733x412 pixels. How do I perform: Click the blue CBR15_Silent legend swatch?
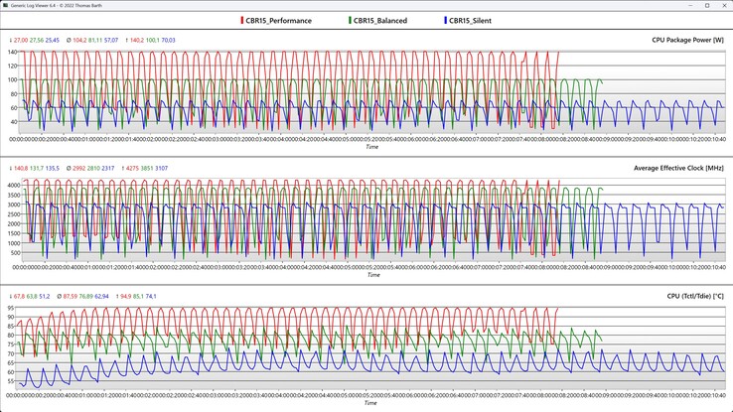point(443,20)
